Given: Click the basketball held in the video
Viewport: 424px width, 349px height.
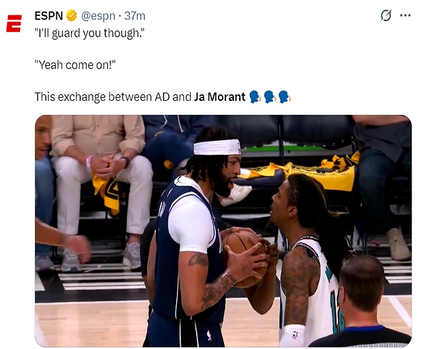Looking at the screenshot, I should click(244, 259).
